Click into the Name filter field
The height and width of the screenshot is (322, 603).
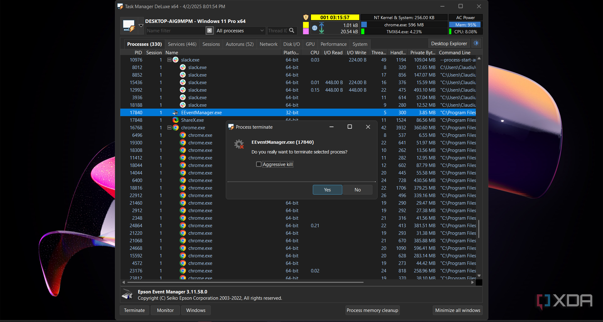[175, 30]
